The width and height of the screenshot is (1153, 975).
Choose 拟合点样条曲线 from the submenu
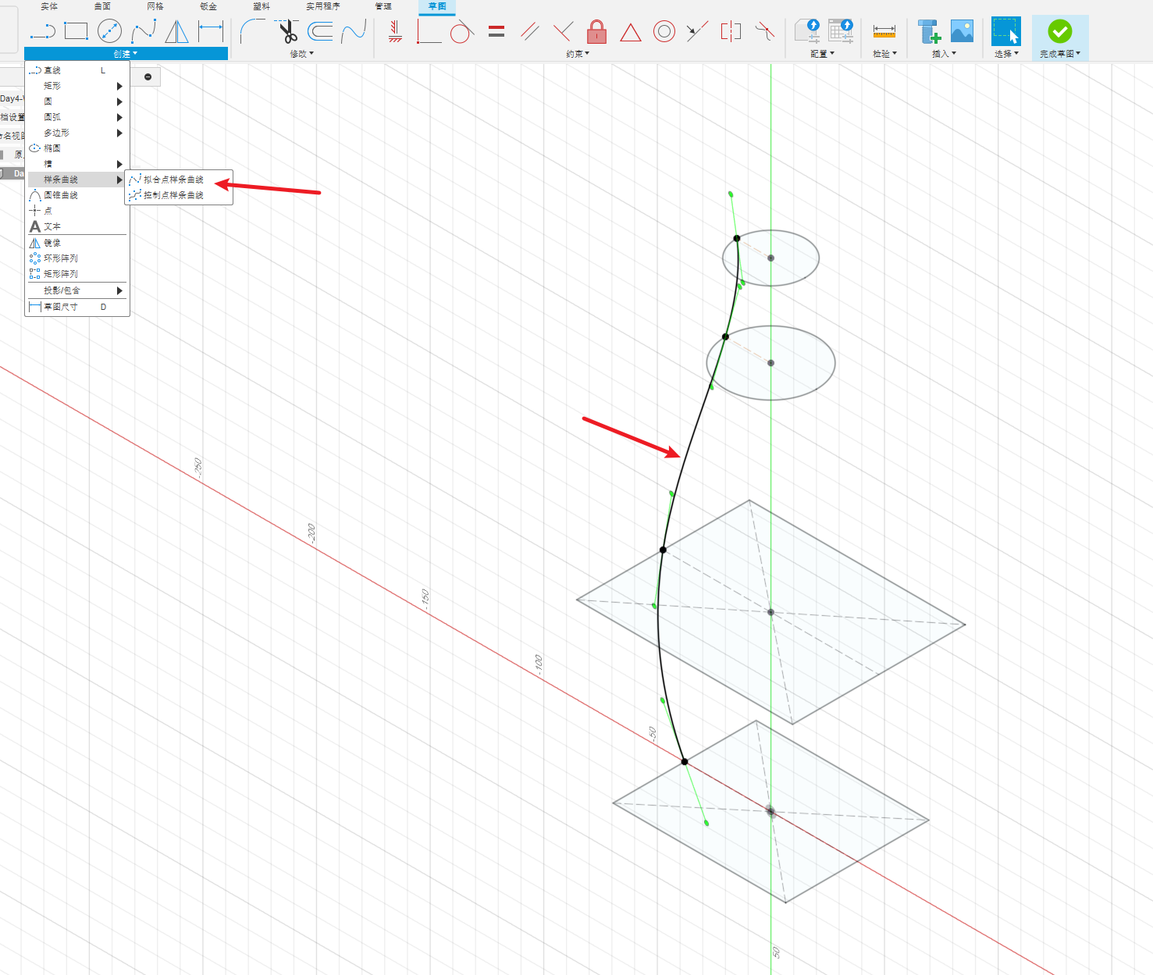(x=173, y=180)
